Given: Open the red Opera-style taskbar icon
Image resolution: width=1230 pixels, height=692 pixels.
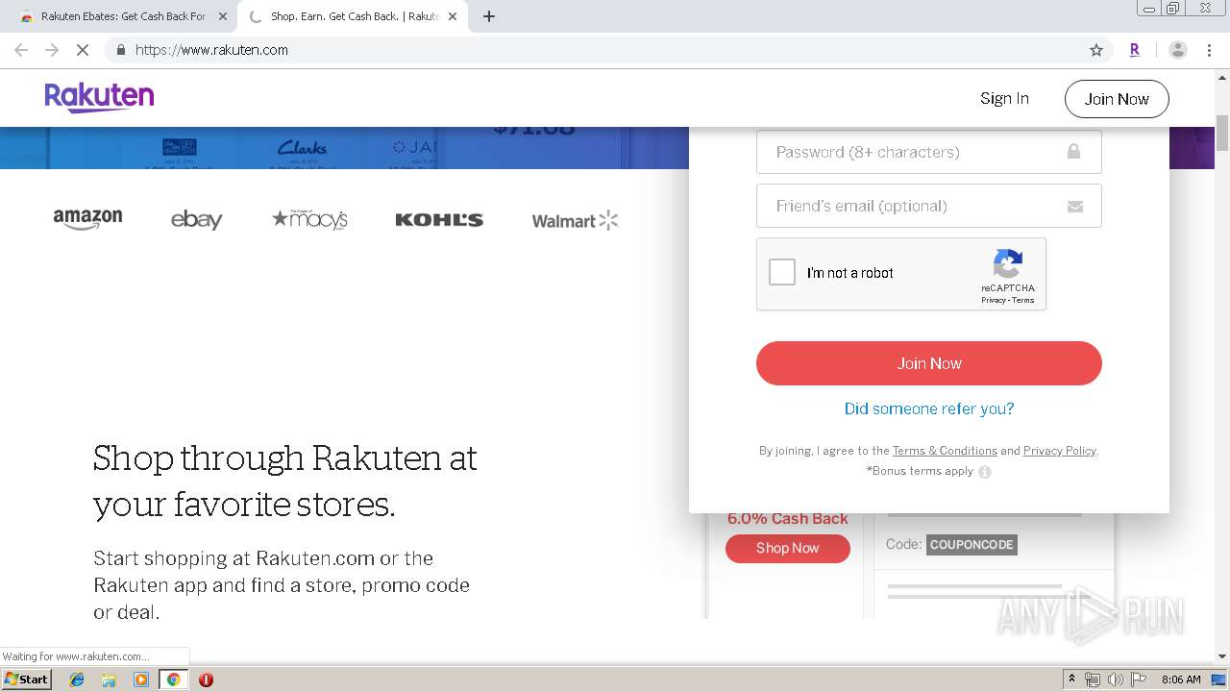Looking at the screenshot, I should pyautogui.click(x=206, y=680).
